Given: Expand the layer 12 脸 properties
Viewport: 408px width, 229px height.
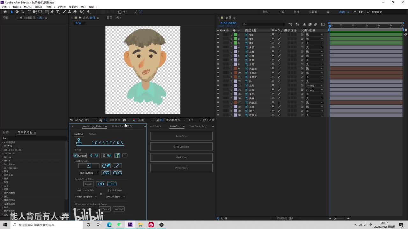Looking at the screenshot, I should point(232,81).
